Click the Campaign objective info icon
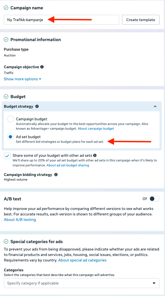 42,67
